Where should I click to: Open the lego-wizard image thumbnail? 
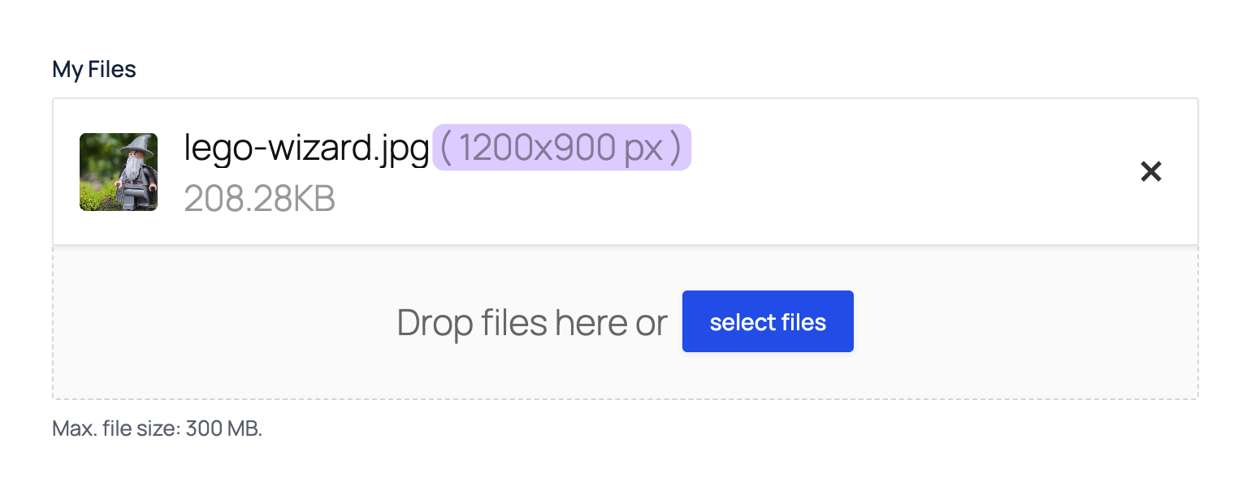119,172
